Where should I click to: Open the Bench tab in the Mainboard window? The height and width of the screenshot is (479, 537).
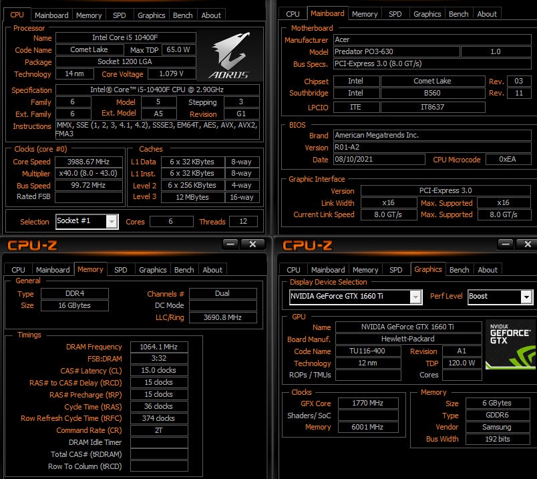pyautogui.click(x=458, y=14)
